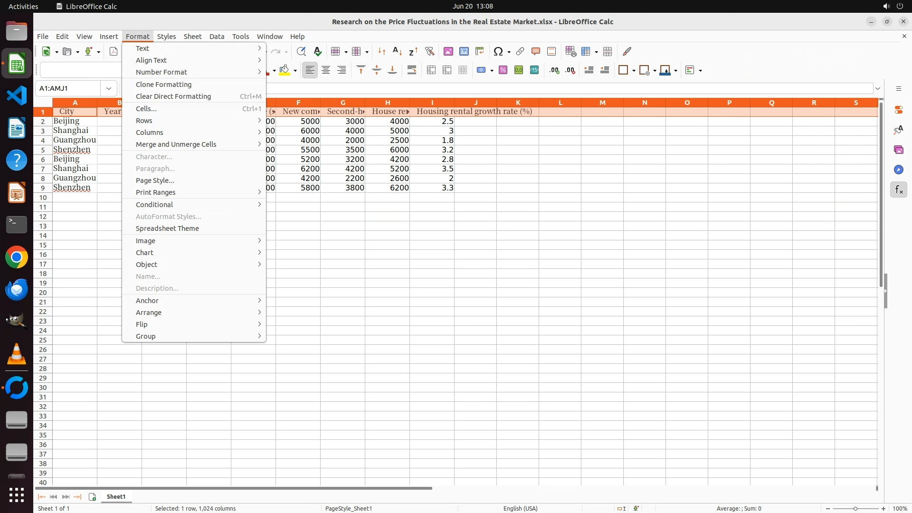Open the Special Character omega icon

[x=498, y=51]
